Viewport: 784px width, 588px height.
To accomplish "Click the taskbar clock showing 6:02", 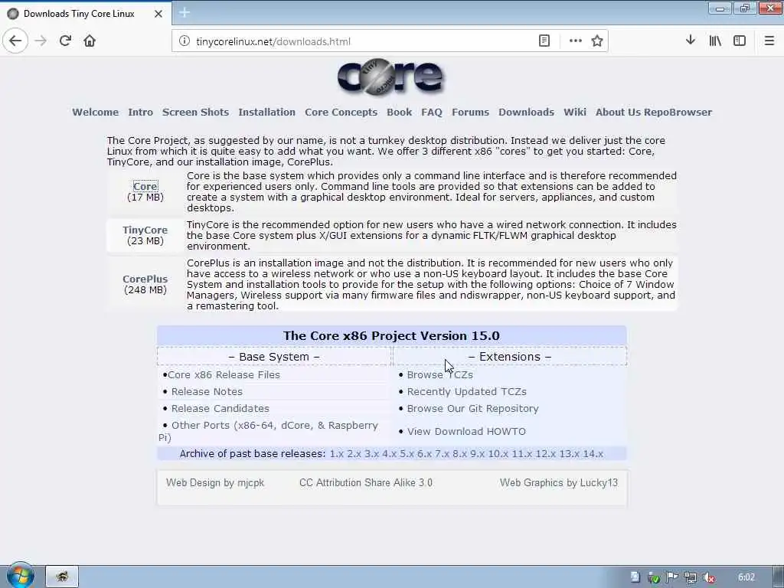I will click(x=746, y=577).
